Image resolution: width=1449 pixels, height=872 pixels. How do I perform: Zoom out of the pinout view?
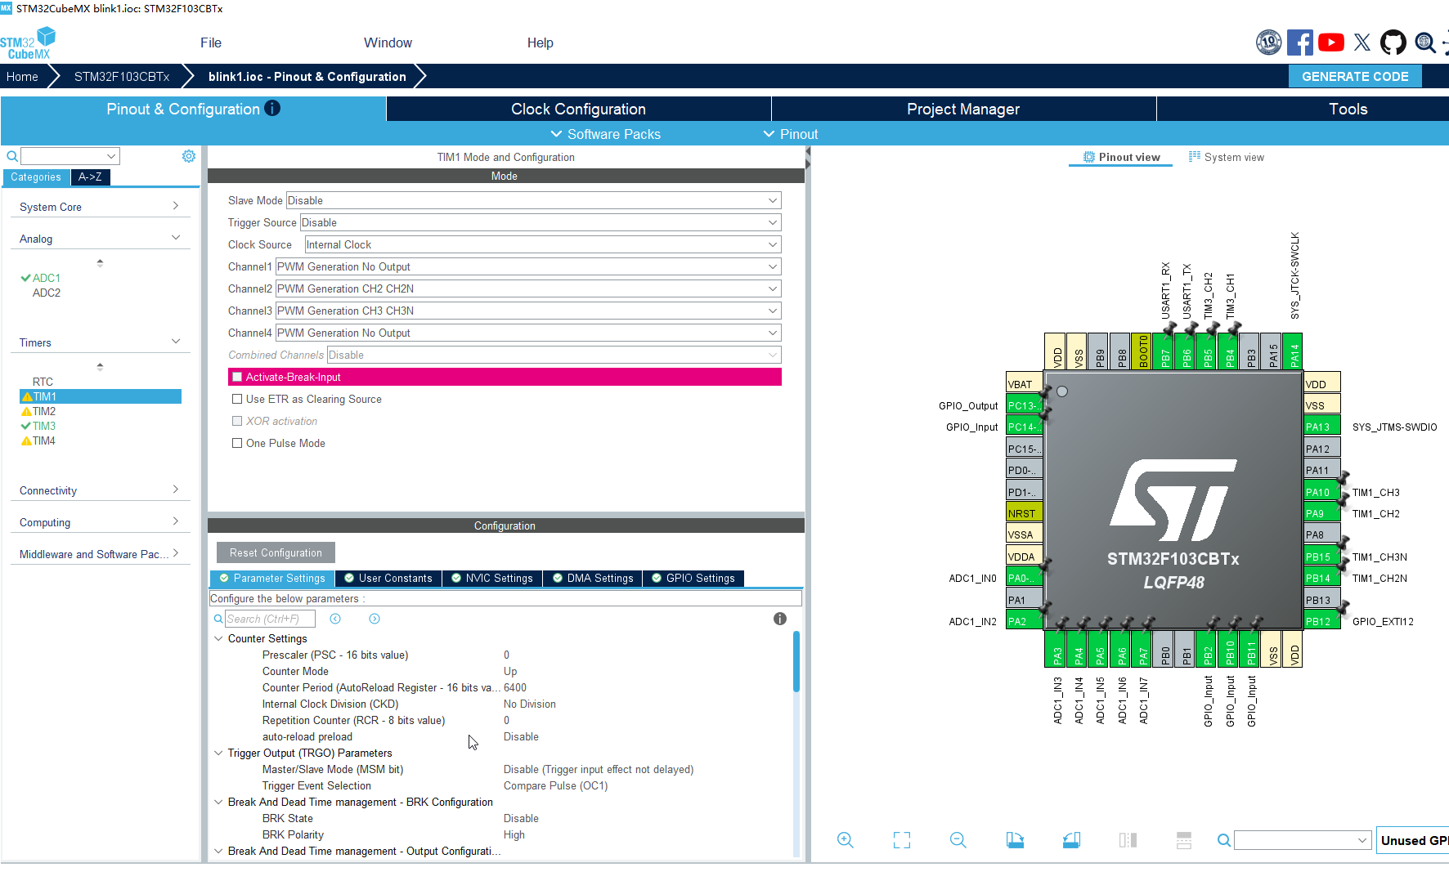click(958, 840)
